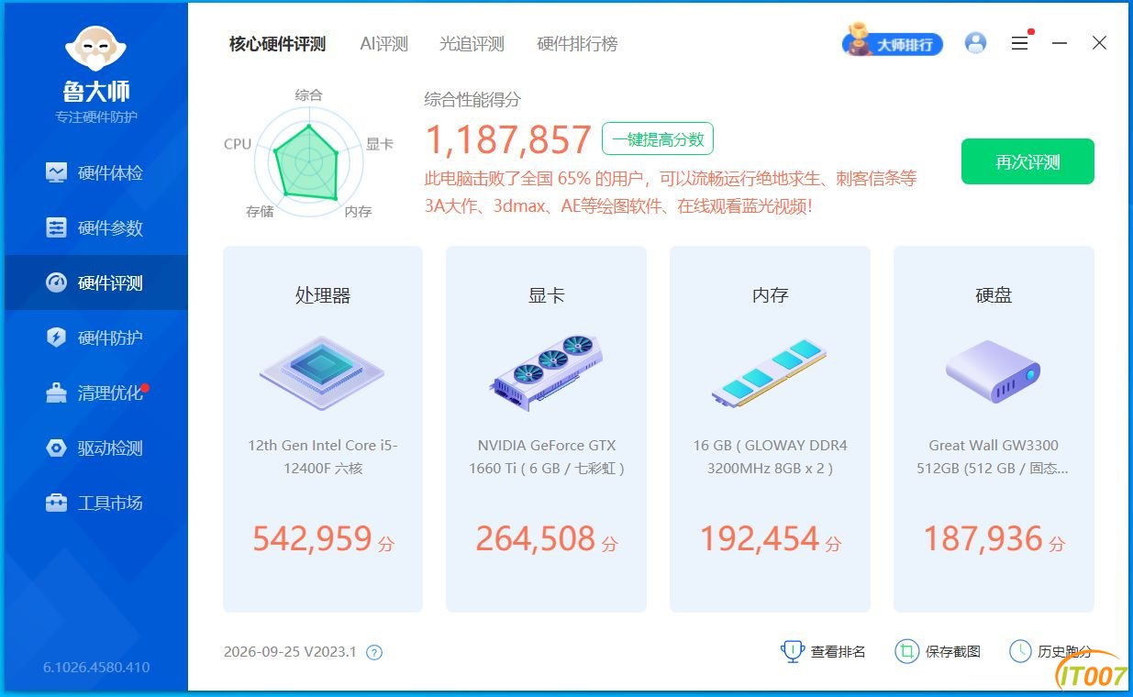
Task: Open 查看排名 trophy link
Action: click(823, 651)
